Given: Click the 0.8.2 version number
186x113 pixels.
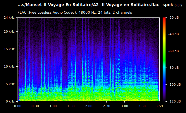Looking at the screenshot, I should coord(178,5).
